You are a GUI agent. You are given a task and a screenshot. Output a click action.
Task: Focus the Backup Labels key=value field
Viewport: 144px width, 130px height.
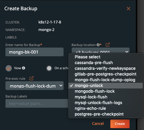pos(37,104)
